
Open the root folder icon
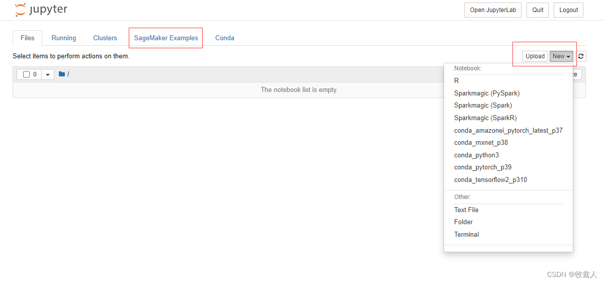(62, 74)
